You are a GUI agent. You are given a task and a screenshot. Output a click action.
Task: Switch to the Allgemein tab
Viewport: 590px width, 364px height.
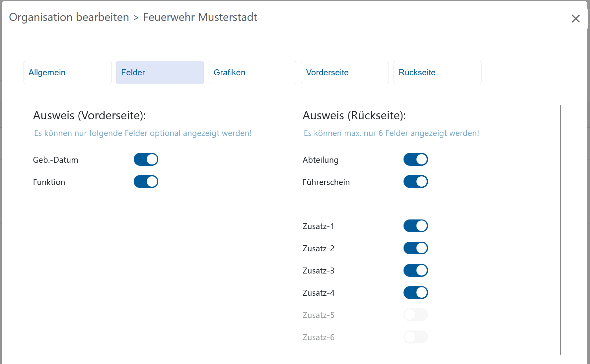click(x=67, y=72)
